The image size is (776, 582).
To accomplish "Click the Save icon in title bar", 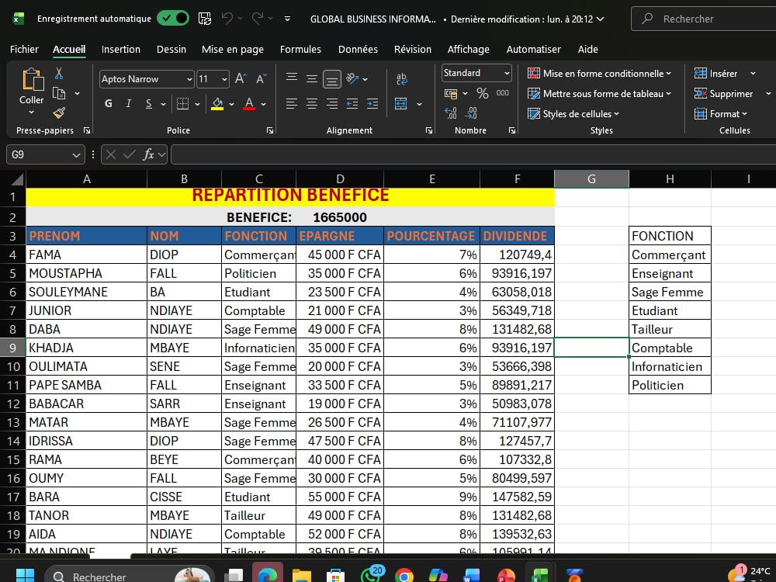I will pyautogui.click(x=204, y=19).
